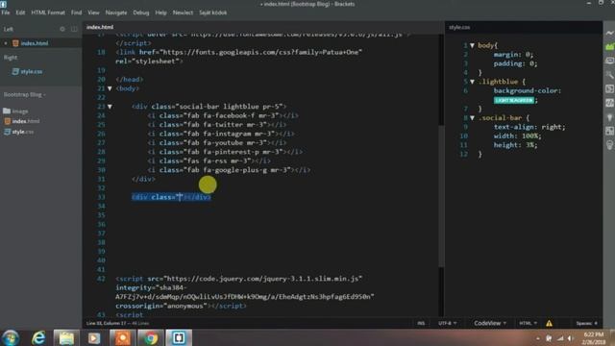Open the orange recorder app in taskbar

click(x=122, y=337)
